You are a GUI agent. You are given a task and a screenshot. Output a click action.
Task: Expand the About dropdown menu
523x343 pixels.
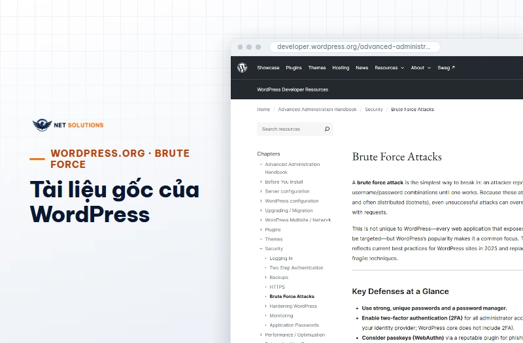click(x=420, y=68)
